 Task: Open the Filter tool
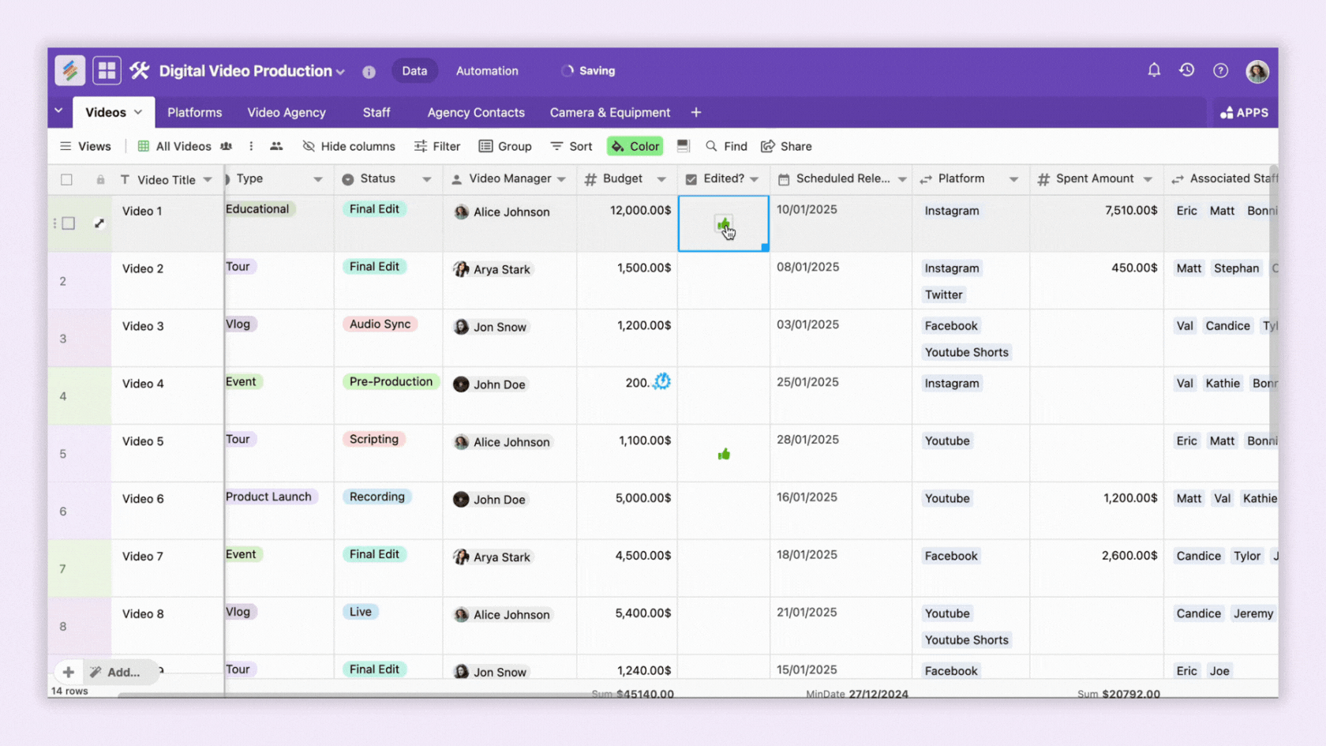point(437,146)
